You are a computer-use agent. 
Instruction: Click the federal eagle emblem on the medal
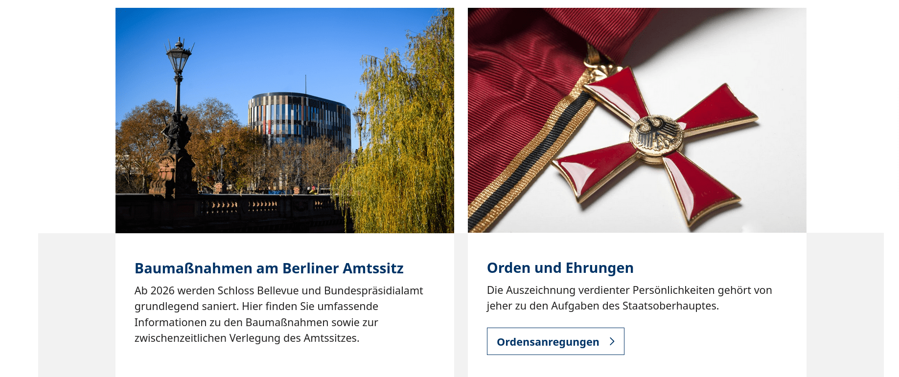click(x=656, y=134)
